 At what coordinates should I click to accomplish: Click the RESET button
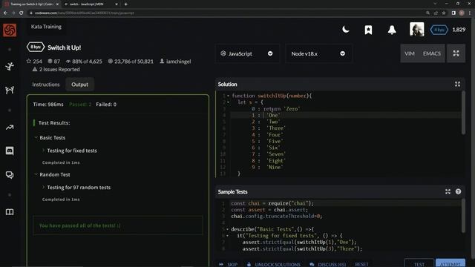361,264
